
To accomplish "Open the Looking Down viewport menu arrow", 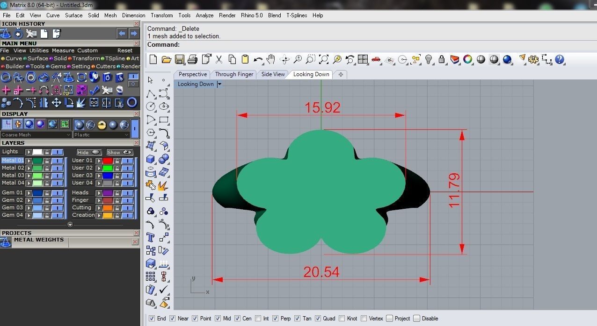I will [219, 84].
